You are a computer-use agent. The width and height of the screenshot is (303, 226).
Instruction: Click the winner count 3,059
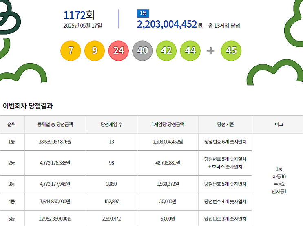pyautogui.click(x=111, y=184)
